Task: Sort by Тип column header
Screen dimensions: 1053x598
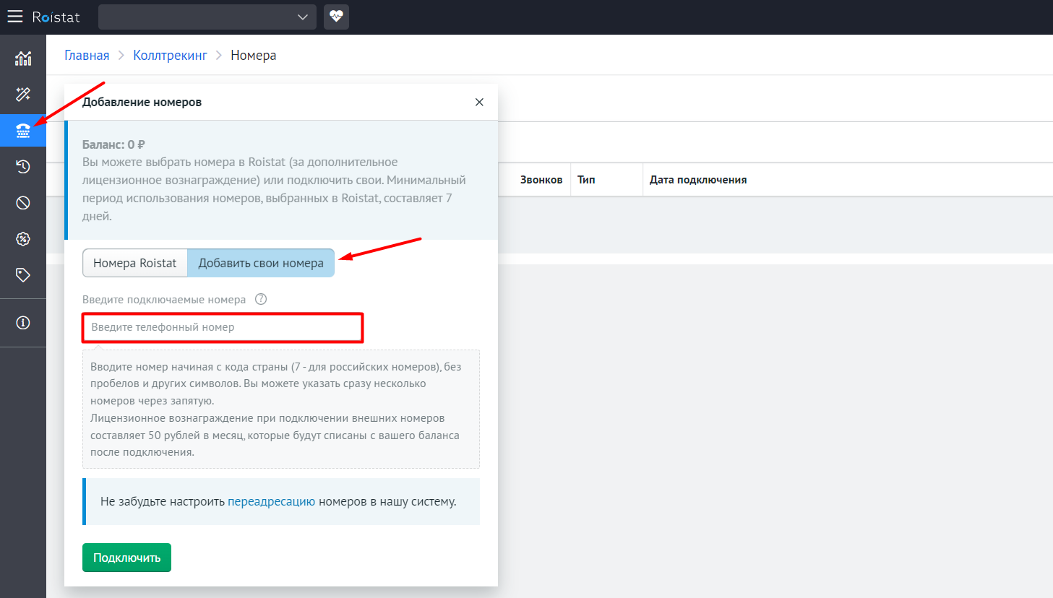Action: point(586,180)
